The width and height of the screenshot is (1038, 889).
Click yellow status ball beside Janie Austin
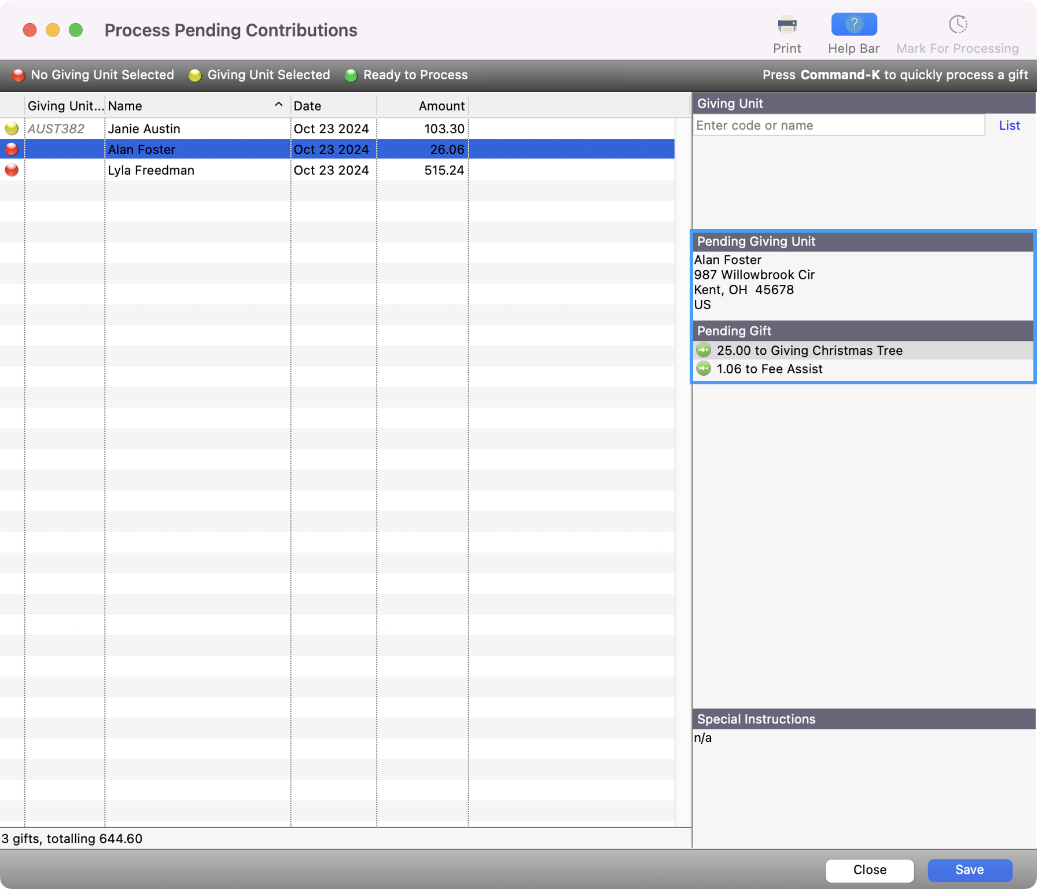click(12, 128)
